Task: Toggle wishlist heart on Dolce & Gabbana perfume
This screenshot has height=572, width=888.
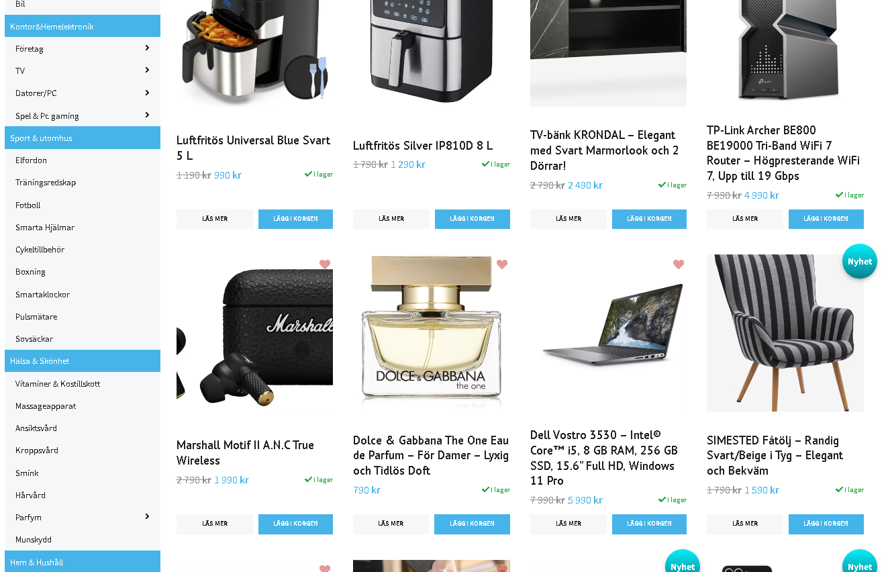Action: click(x=502, y=265)
